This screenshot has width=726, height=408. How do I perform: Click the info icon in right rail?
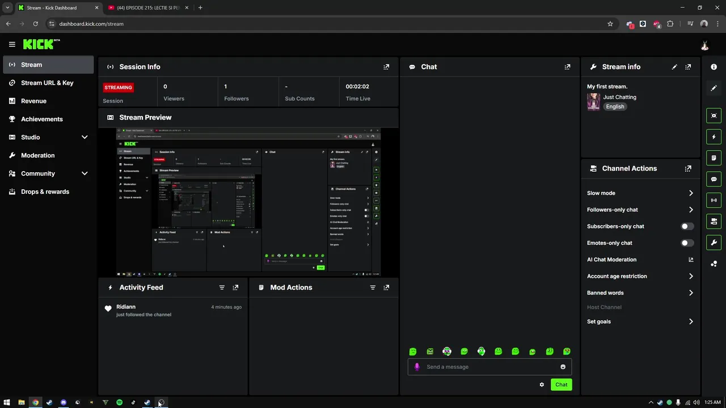pyautogui.click(x=714, y=67)
